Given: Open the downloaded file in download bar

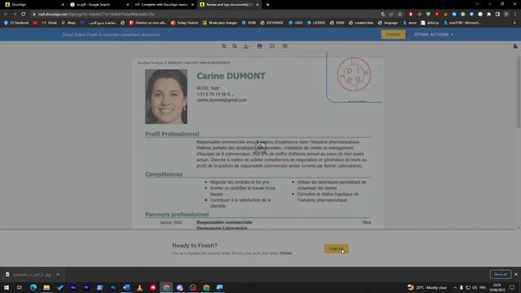Looking at the screenshot, I should [x=28, y=275].
